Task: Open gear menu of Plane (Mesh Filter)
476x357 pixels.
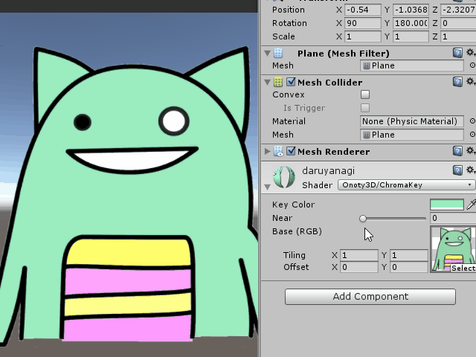Action: point(471,53)
